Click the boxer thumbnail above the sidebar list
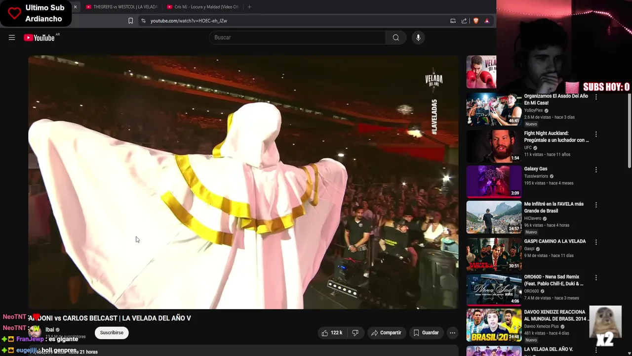632x356 pixels. pyautogui.click(x=481, y=72)
